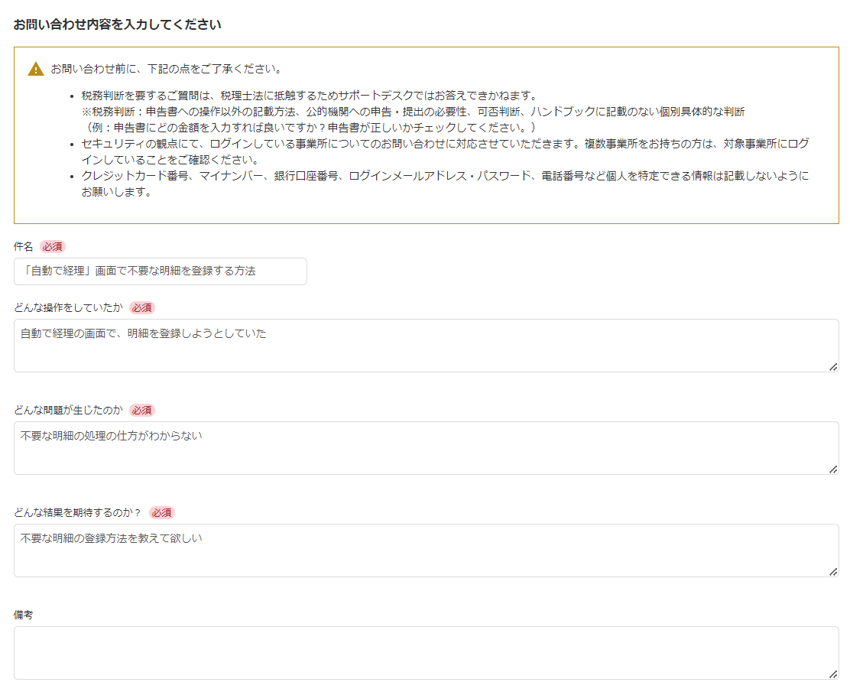Screen dimensions: 850x692
Task: Click the 必須 badge next to どんな結果を期待するのか
Action: [161, 513]
